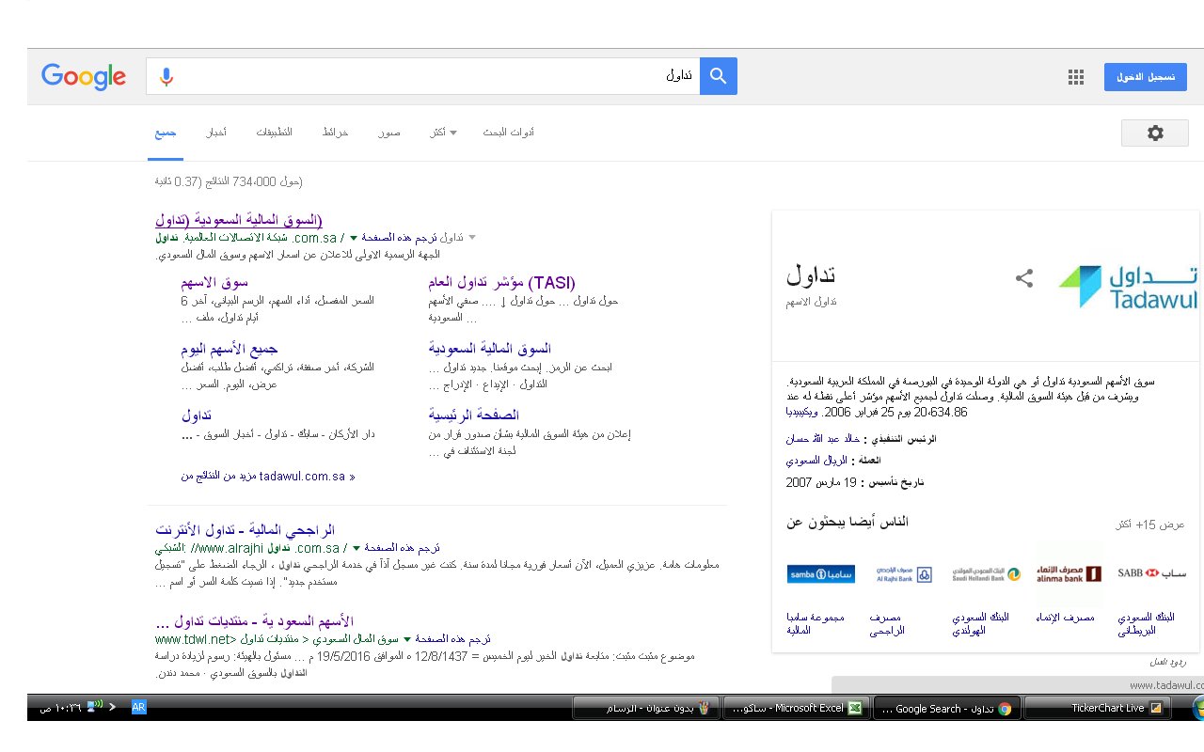The width and height of the screenshot is (1204, 752).
Task: Open the سوق الاسهم sitelink
Action: pos(214,282)
